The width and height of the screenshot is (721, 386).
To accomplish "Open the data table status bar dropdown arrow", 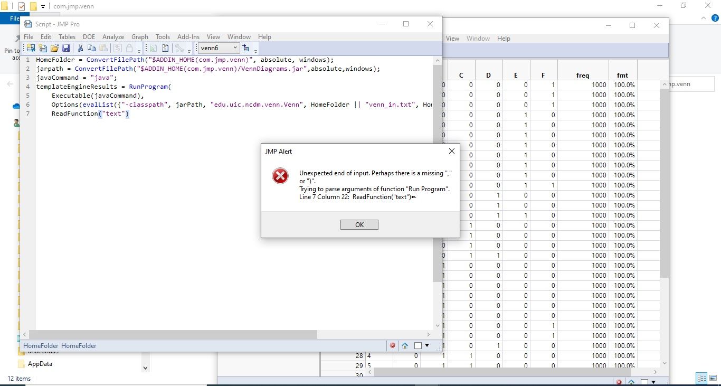I will [653, 382].
